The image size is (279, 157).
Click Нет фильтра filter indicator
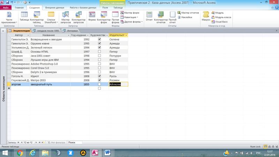pyautogui.click(x=56, y=142)
